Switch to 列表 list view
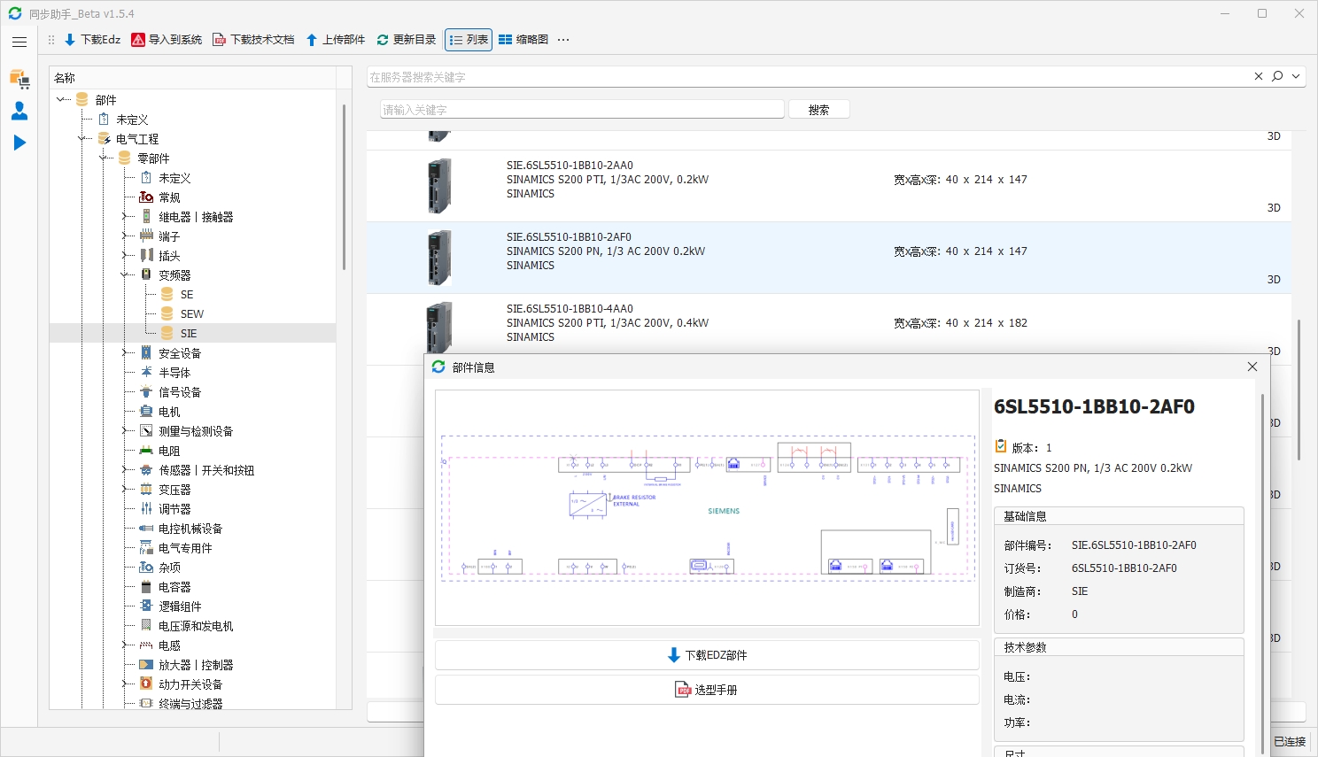1318x757 pixels. pos(469,40)
